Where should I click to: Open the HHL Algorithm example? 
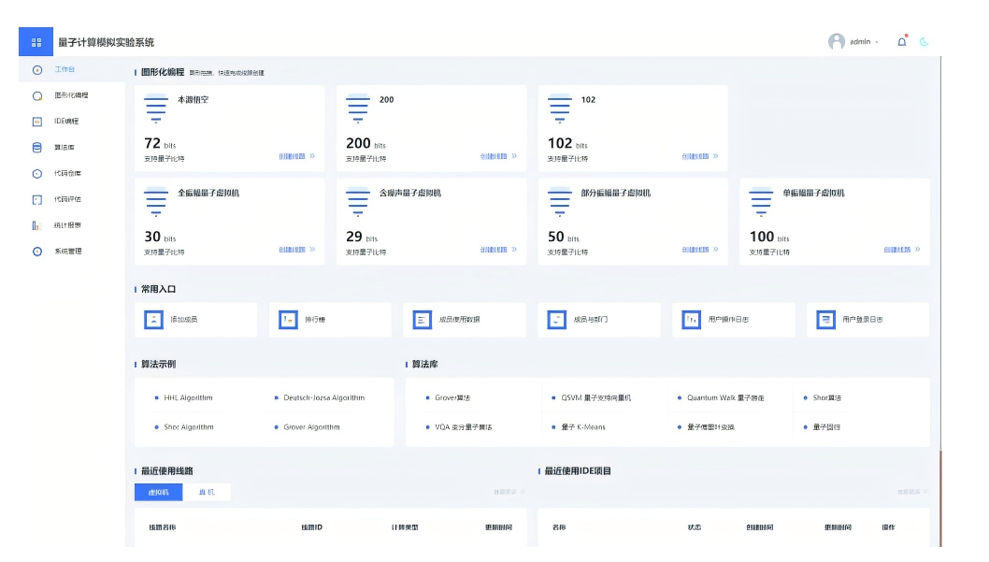[188, 397]
